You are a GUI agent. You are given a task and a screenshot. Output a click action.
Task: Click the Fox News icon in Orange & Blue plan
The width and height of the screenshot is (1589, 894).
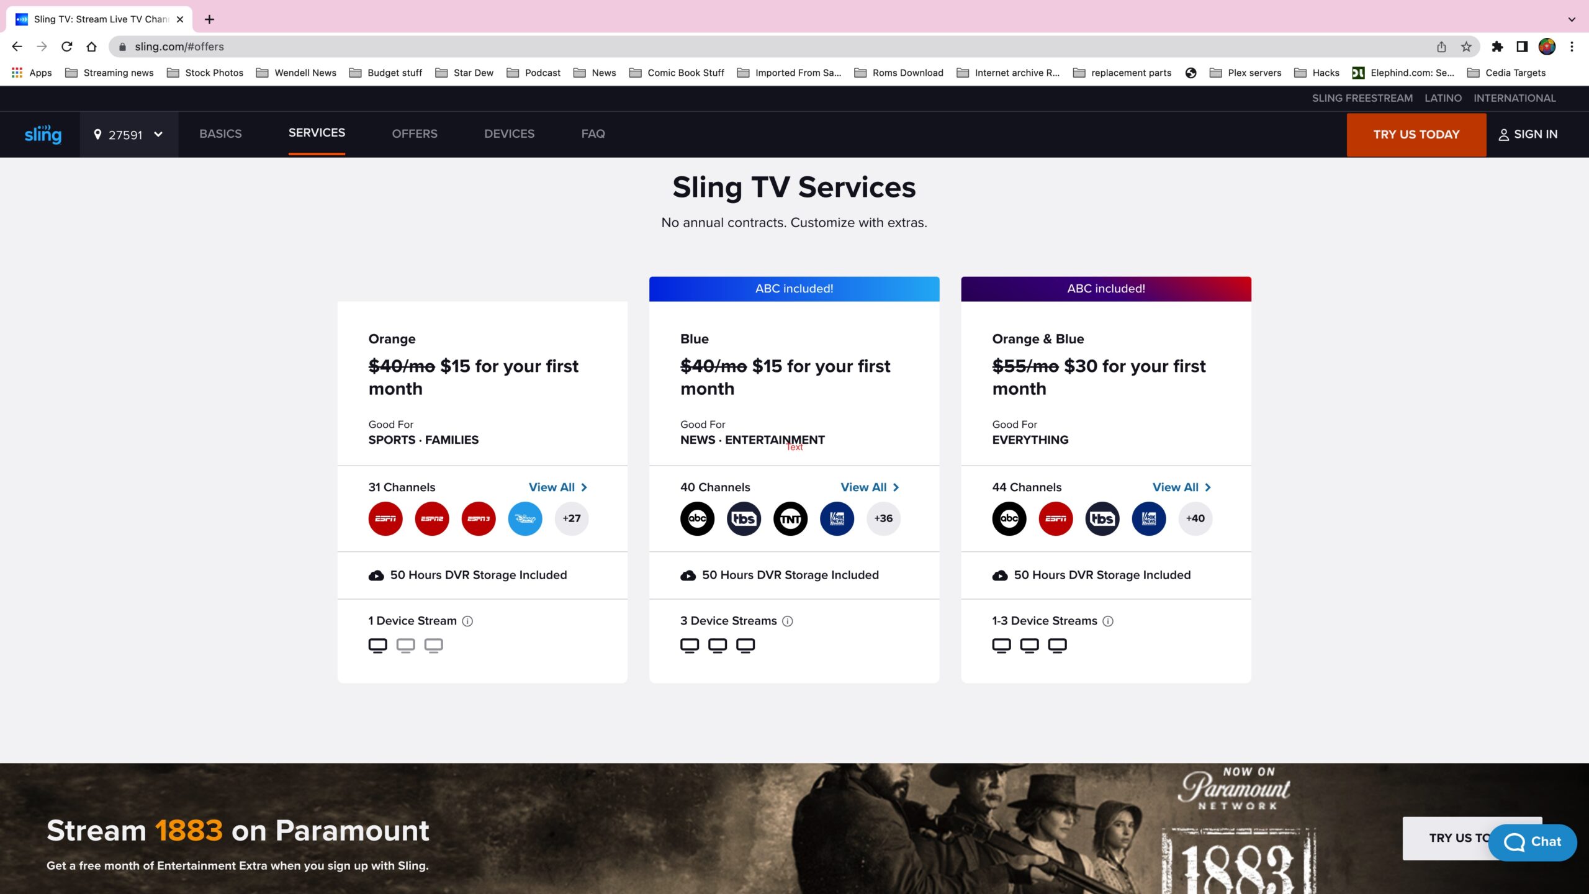click(1149, 518)
